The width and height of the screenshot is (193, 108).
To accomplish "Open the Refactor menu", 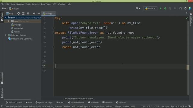I will coord(36,4).
